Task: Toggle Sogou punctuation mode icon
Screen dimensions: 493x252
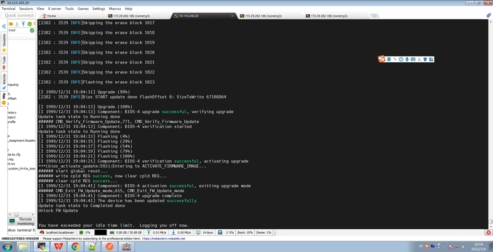Action: click(x=395, y=59)
